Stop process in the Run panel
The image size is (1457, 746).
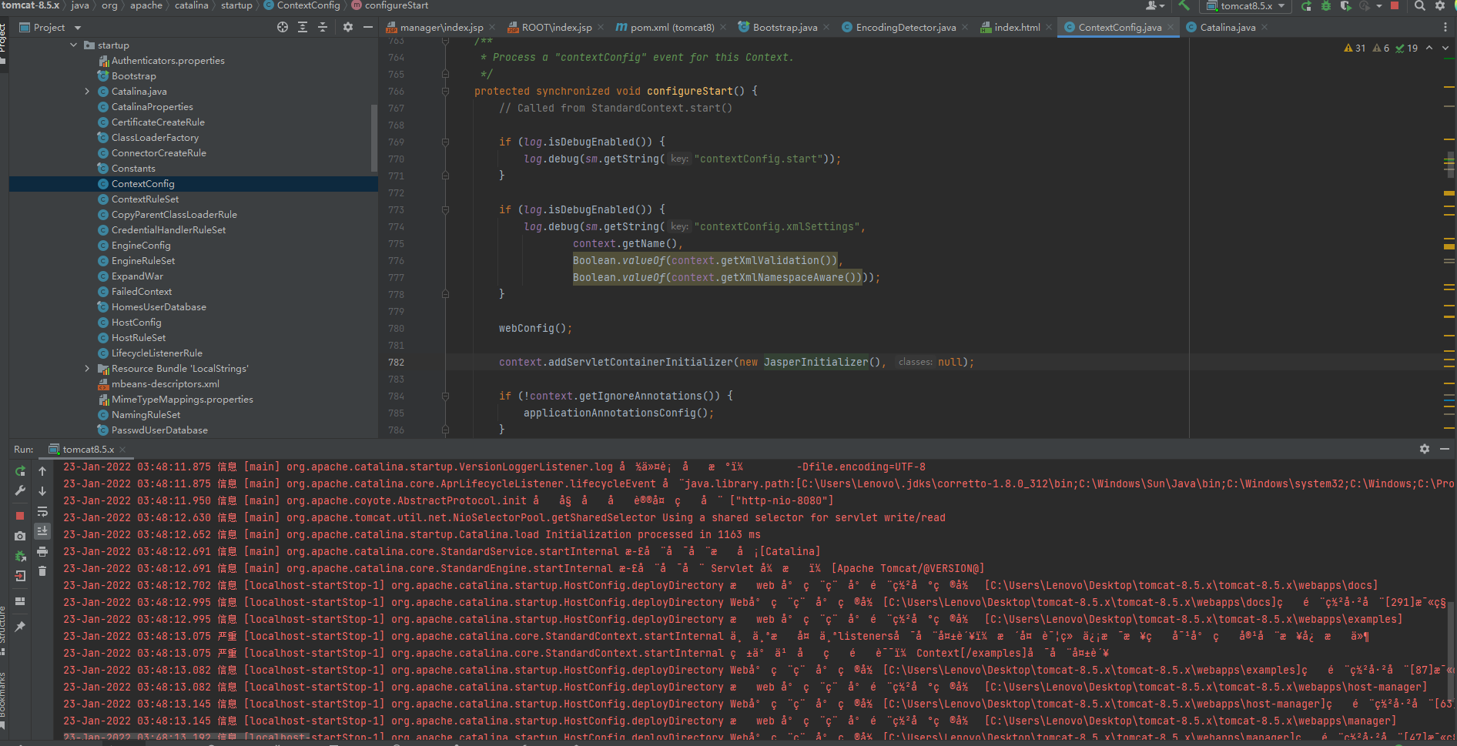[20, 515]
